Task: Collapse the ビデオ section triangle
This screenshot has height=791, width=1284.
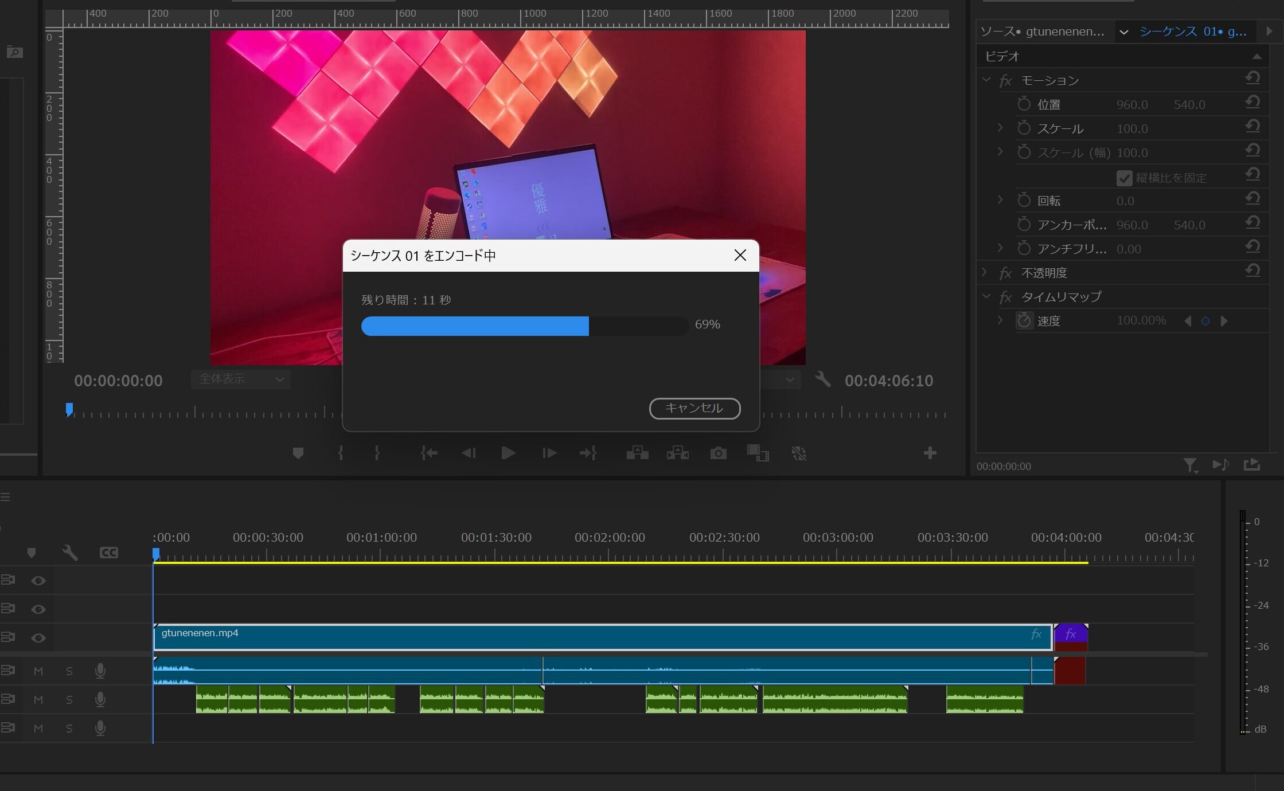Action: pyautogui.click(x=1257, y=56)
